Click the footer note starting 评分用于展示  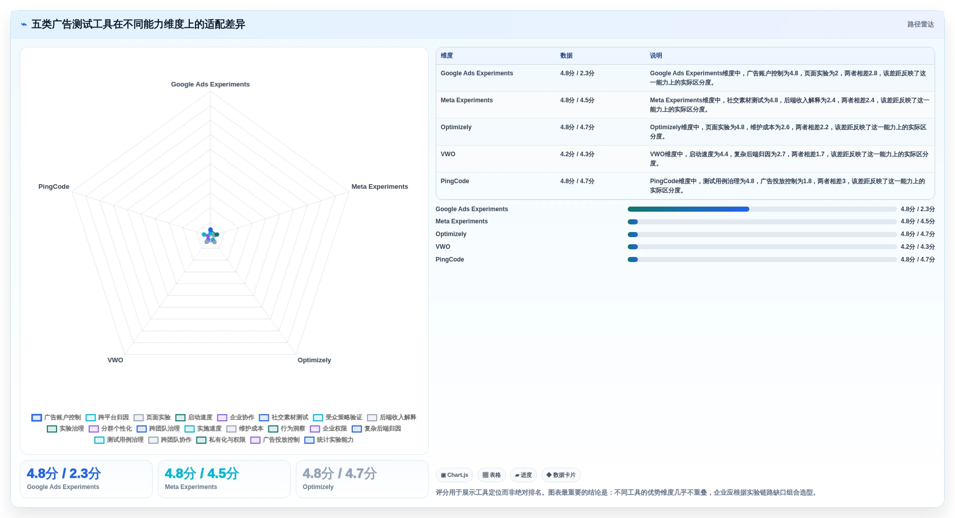[x=627, y=493]
